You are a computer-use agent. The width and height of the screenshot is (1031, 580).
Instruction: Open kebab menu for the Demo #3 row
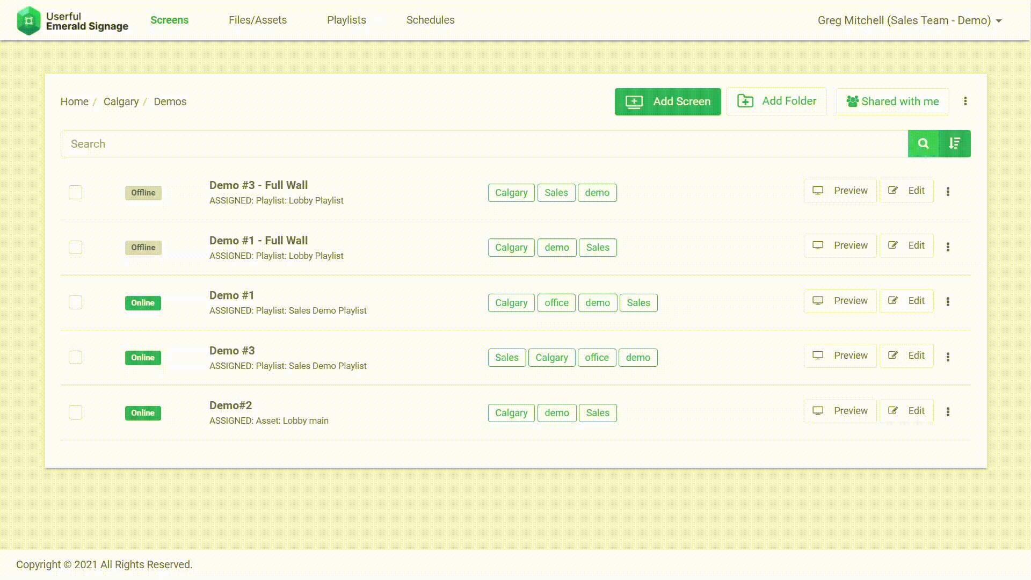tap(948, 357)
